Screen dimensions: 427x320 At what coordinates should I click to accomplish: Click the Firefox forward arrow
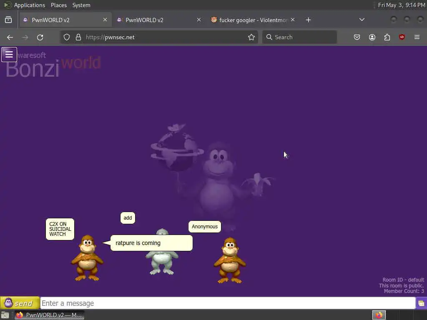coord(25,37)
